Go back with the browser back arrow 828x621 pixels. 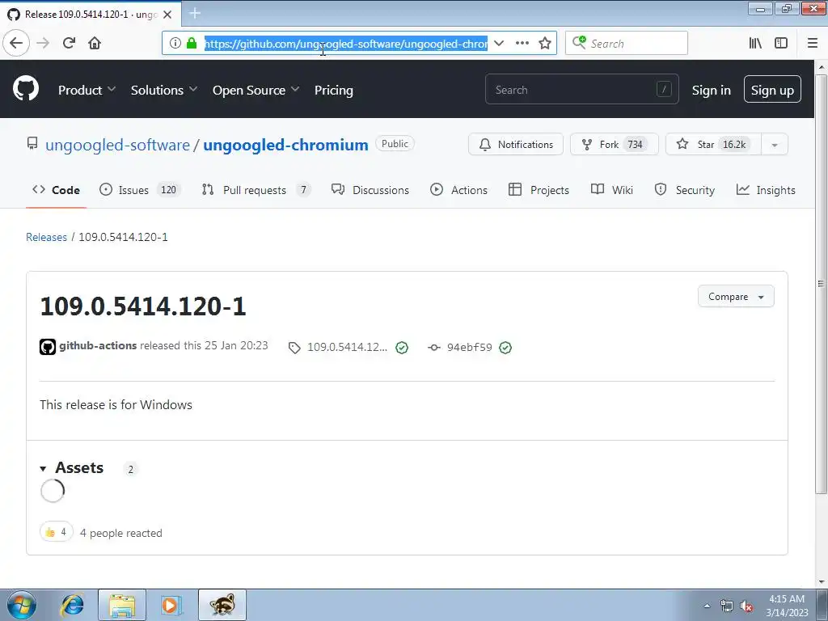[16, 43]
